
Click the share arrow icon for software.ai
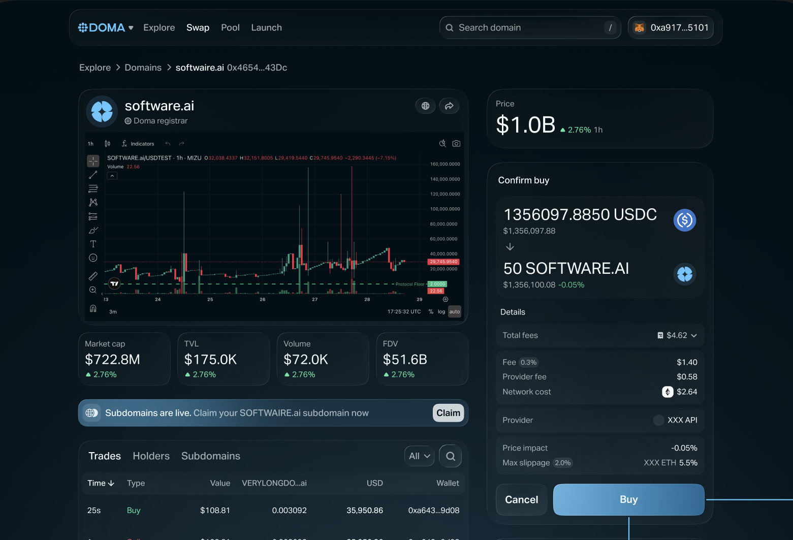coord(449,106)
